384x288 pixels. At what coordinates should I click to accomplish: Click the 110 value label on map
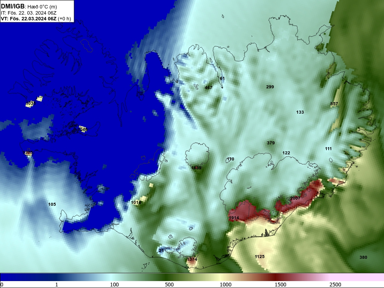(x=230, y=159)
